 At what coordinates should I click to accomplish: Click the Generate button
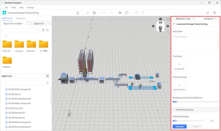179,126
